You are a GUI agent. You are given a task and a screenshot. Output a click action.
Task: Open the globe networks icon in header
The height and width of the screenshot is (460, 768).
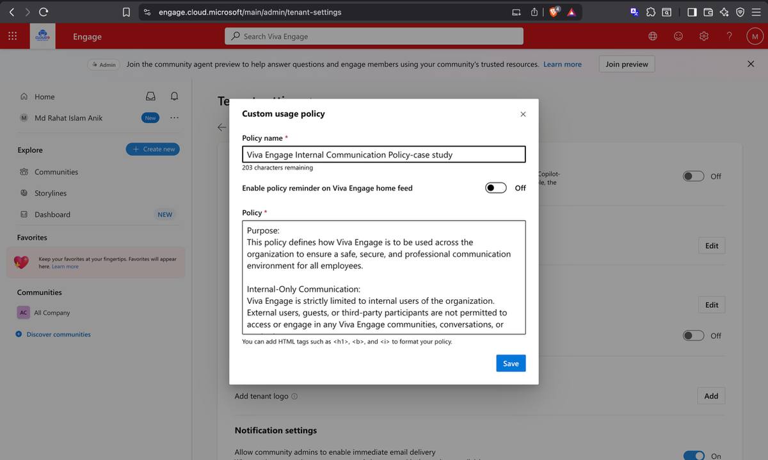tap(653, 36)
